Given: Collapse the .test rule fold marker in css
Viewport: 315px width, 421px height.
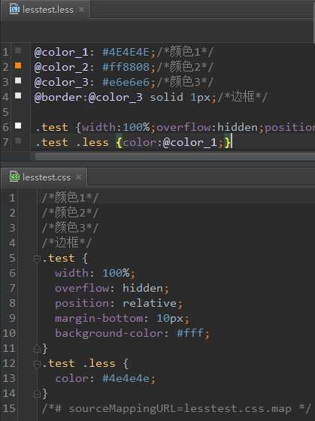Looking at the screenshot, I should [x=37, y=259].
